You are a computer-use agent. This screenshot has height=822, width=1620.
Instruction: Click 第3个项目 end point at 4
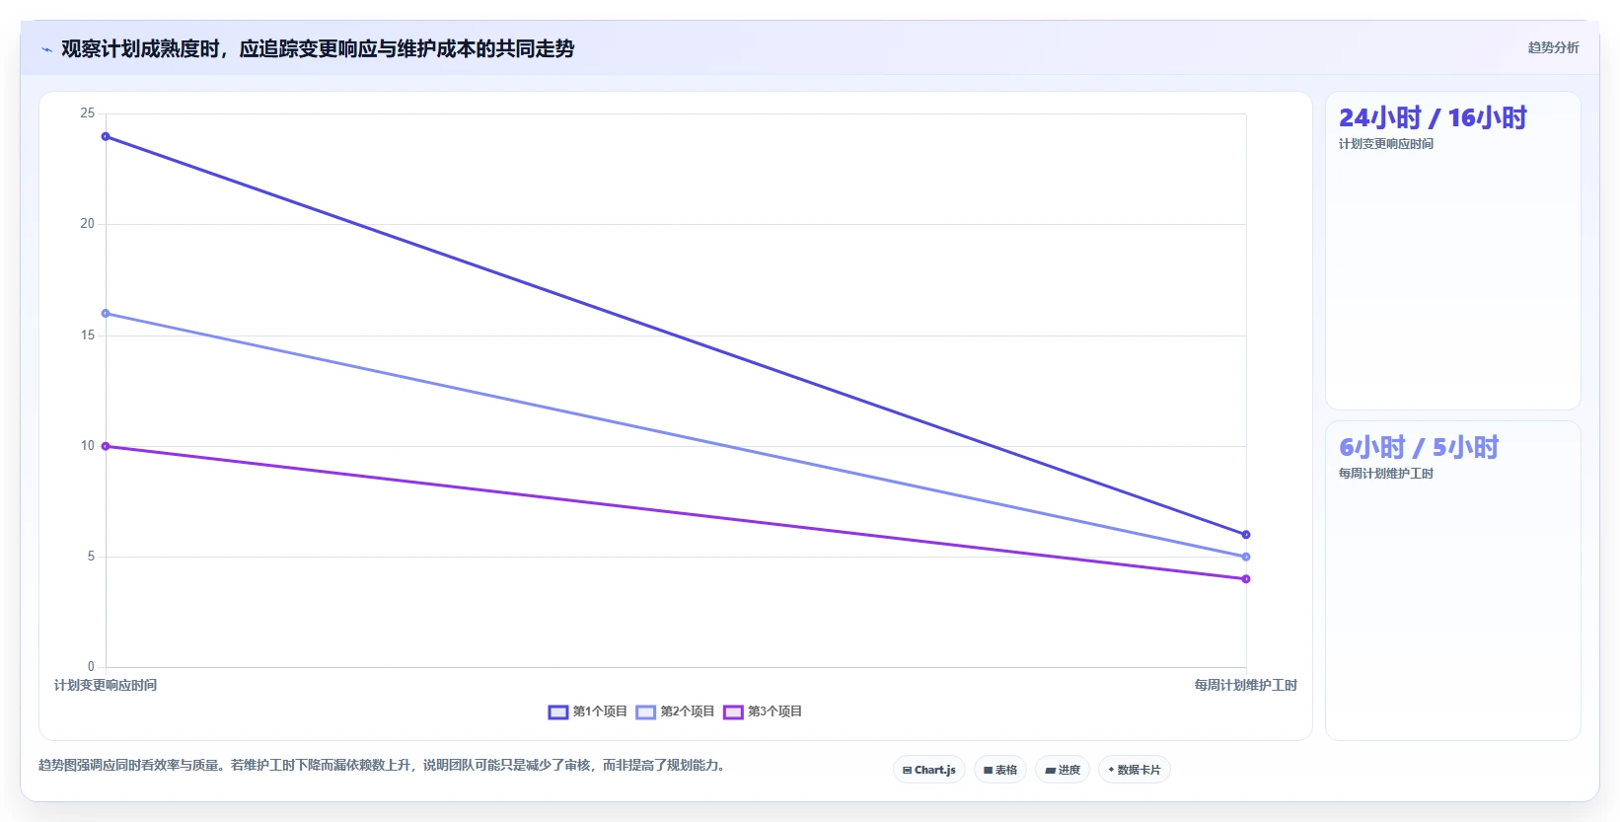1246,579
